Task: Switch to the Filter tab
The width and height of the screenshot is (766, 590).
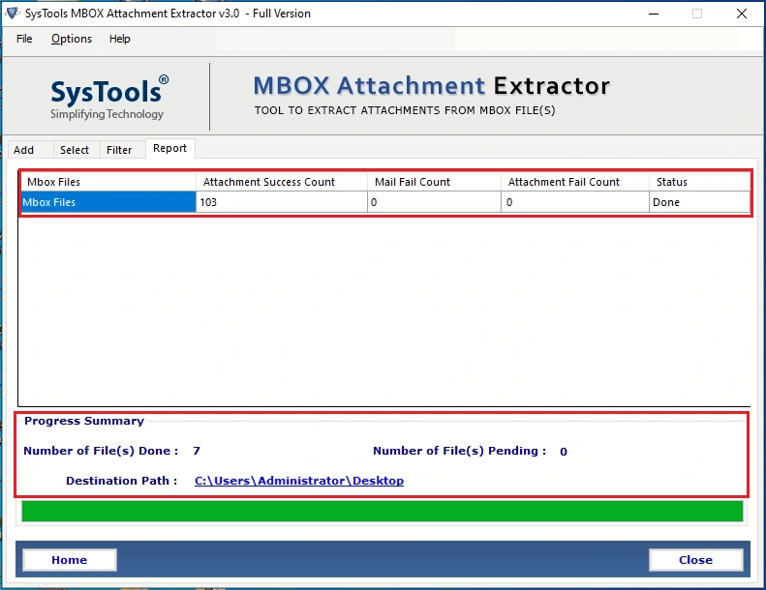Action: (119, 150)
